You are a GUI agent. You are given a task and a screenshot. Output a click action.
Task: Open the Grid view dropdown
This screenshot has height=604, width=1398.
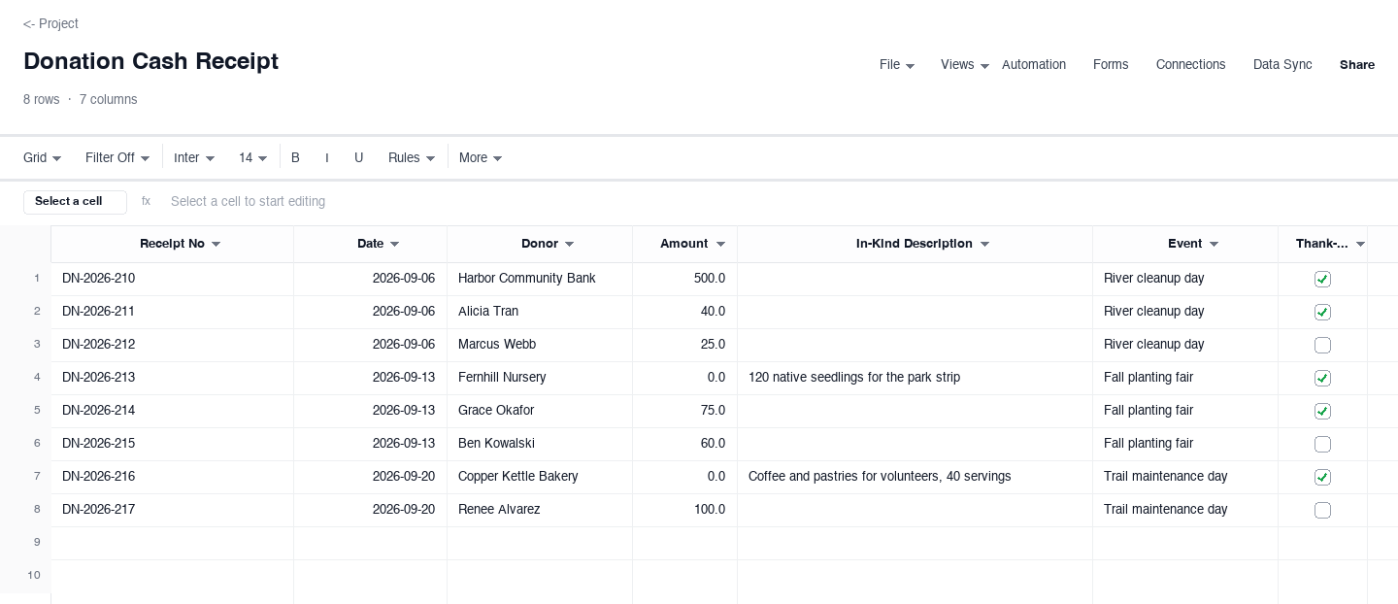[43, 157]
